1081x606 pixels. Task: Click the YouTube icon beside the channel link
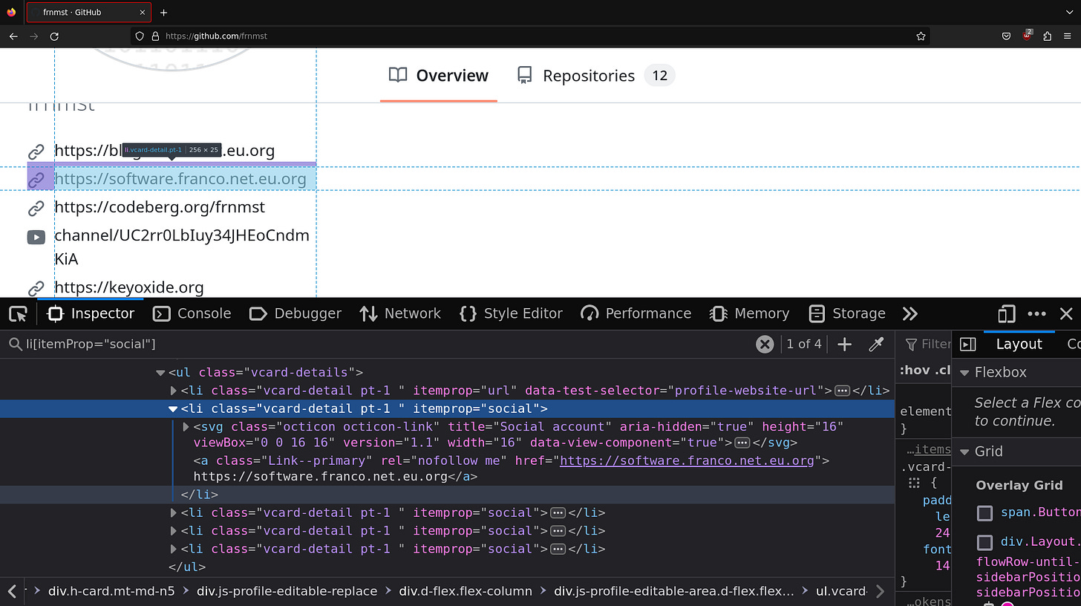point(36,237)
